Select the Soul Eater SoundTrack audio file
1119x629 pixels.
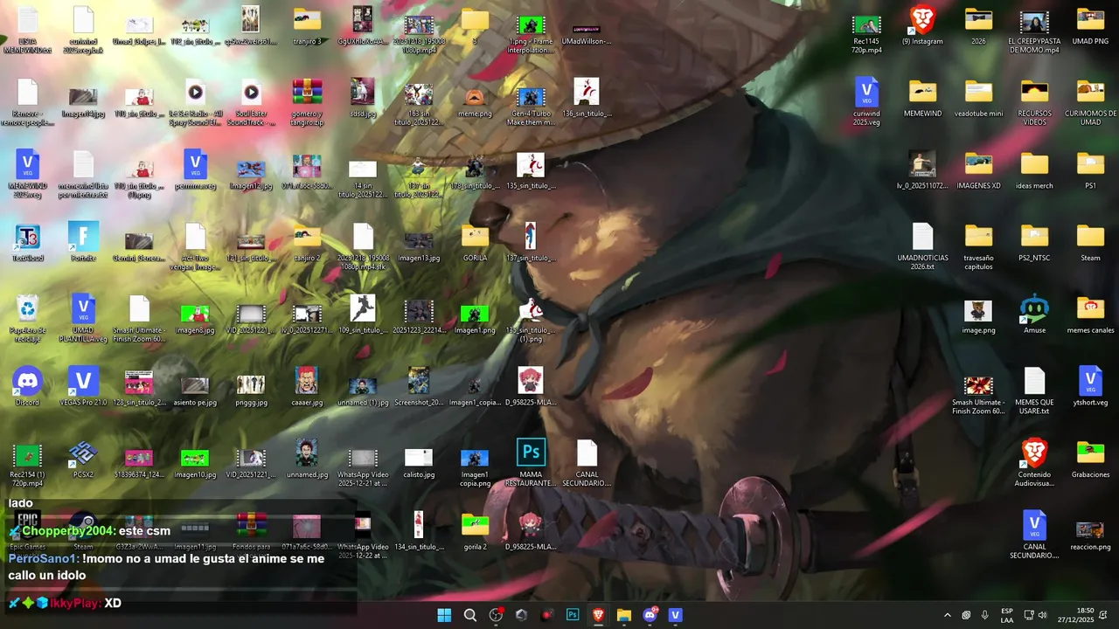pos(251,102)
